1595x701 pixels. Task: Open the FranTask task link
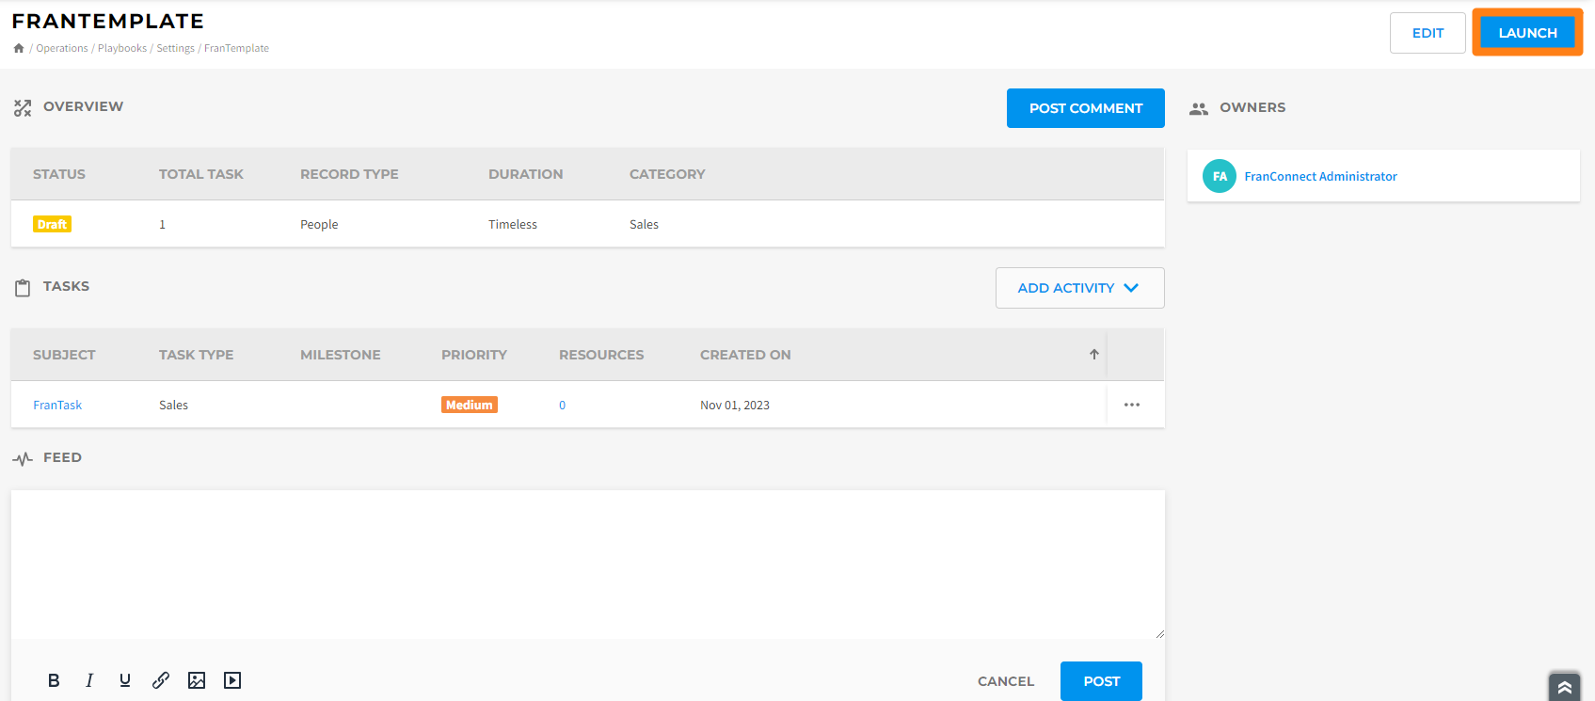[57, 405]
